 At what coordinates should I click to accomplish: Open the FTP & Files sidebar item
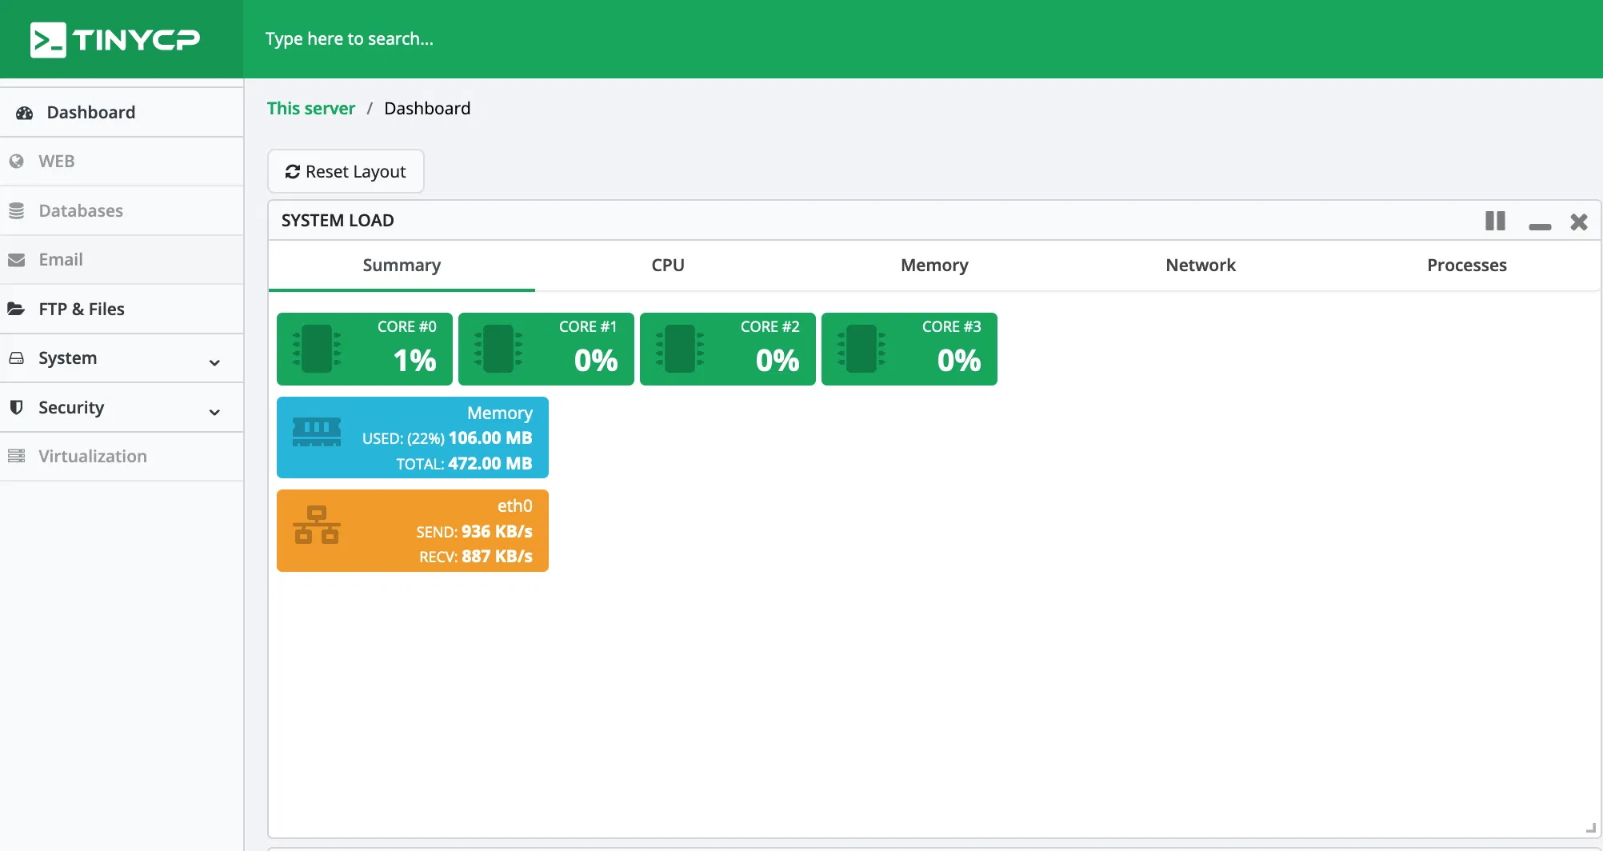(122, 309)
